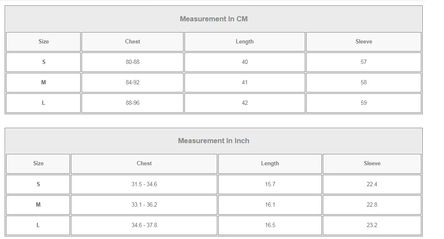The height and width of the screenshot is (239, 444).
Task: Select Length column header in CM table
Action: [245, 41]
